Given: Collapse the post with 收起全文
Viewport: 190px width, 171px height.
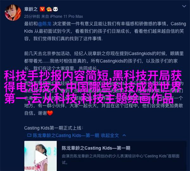Looking at the screenshot, I should 110,135.
